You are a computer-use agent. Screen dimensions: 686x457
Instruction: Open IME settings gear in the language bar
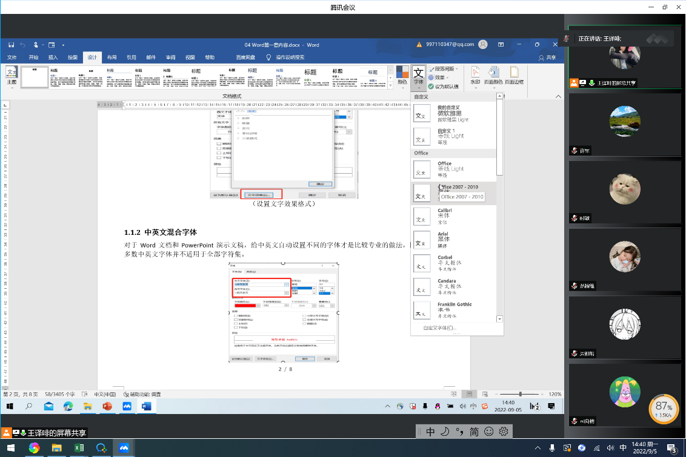pyautogui.click(x=503, y=432)
